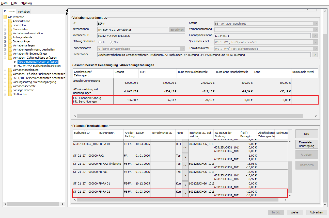Switch to the Vorhaben tab

[24, 11]
